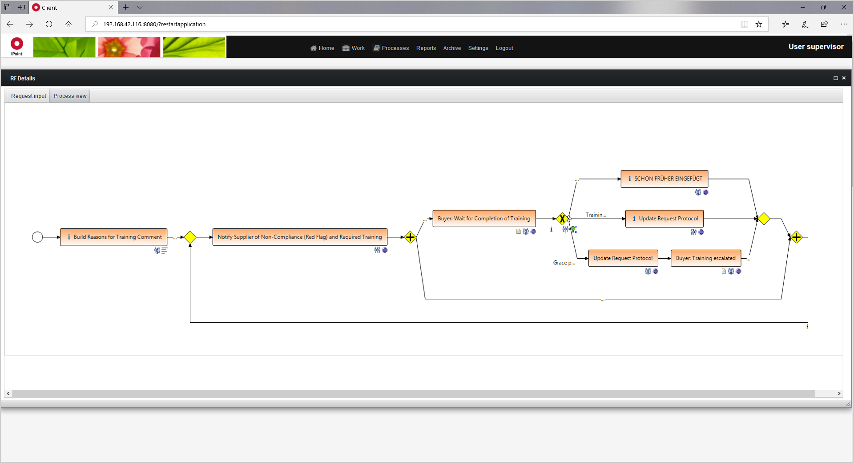
Task: Log out via the Logout link
Action: point(504,48)
